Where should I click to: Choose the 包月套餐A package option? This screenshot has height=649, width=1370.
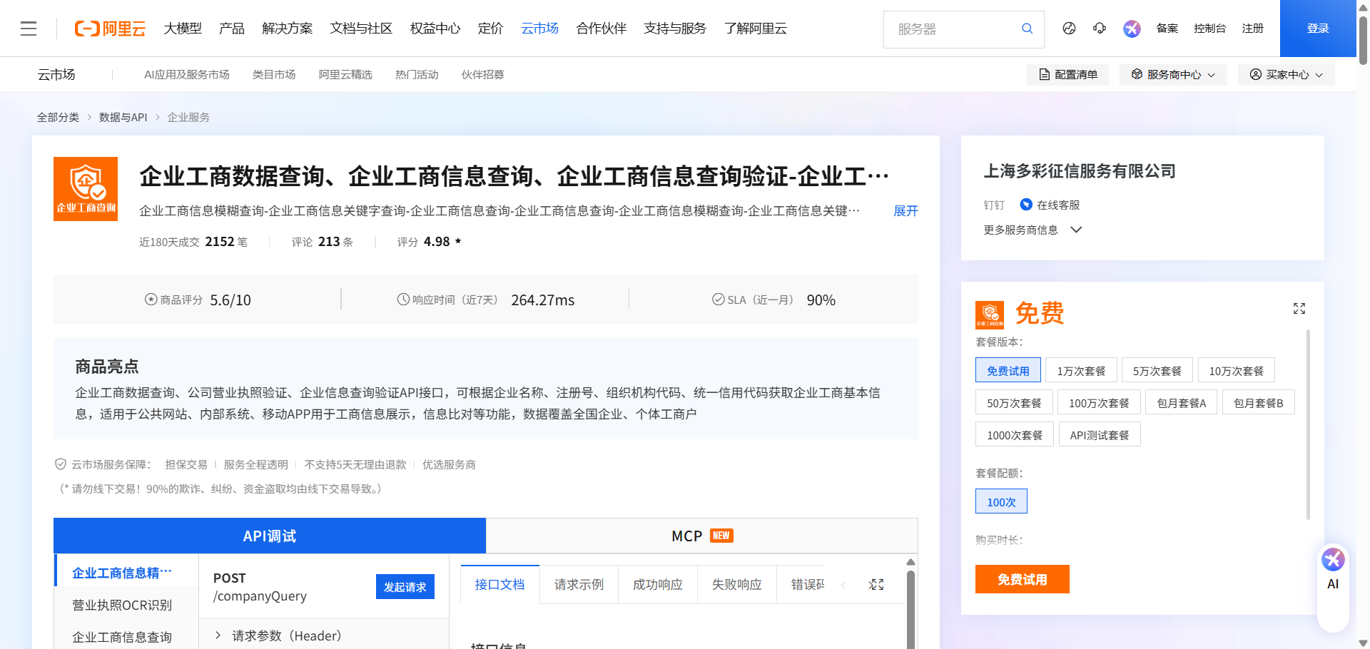tap(1181, 403)
